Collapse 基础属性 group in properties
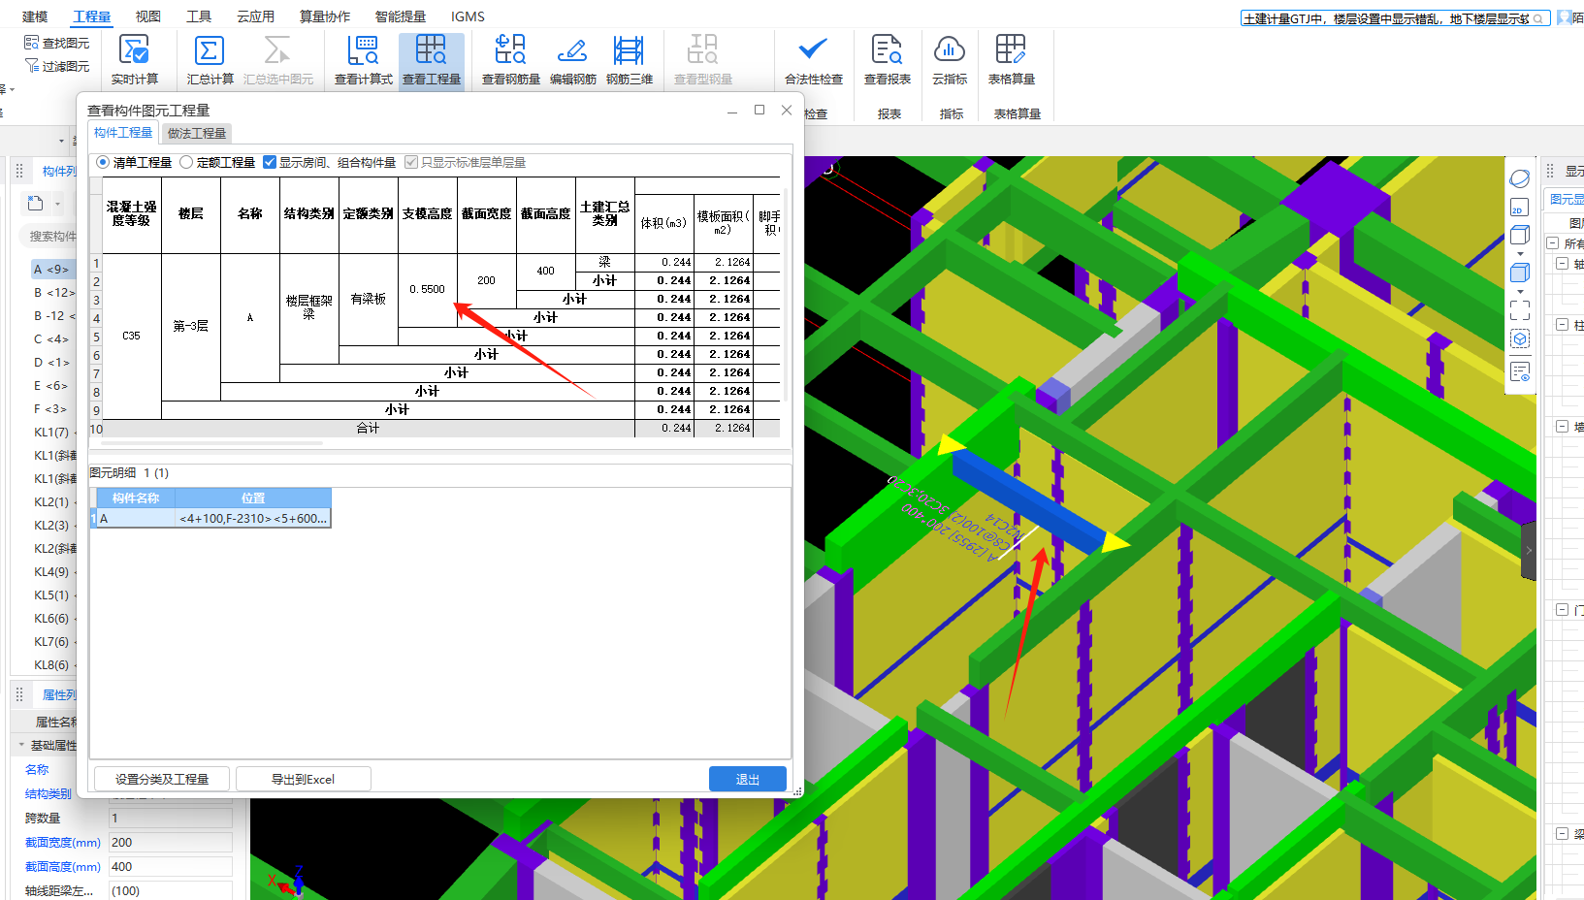This screenshot has width=1584, height=900. point(21,745)
